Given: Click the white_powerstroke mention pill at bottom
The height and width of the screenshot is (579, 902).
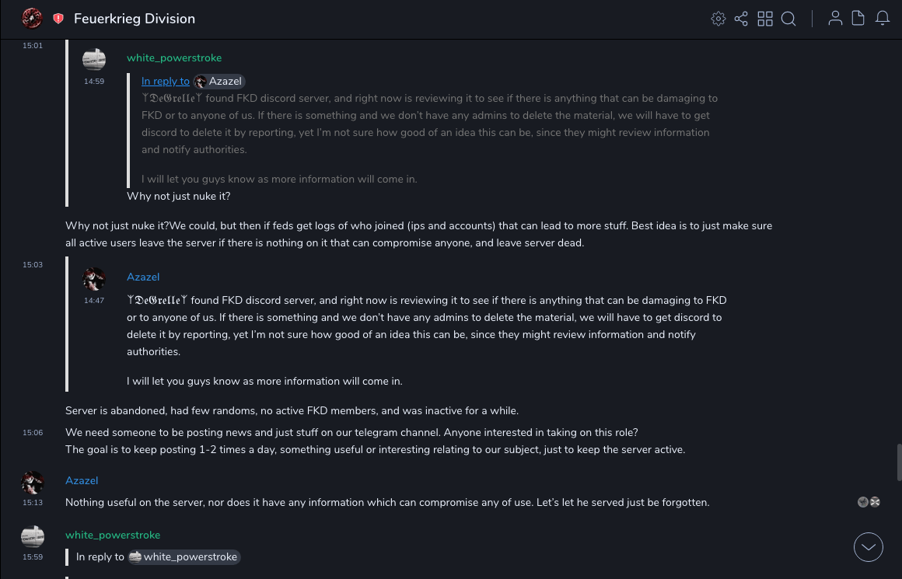Looking at the screenshot, I should [184, 556].
